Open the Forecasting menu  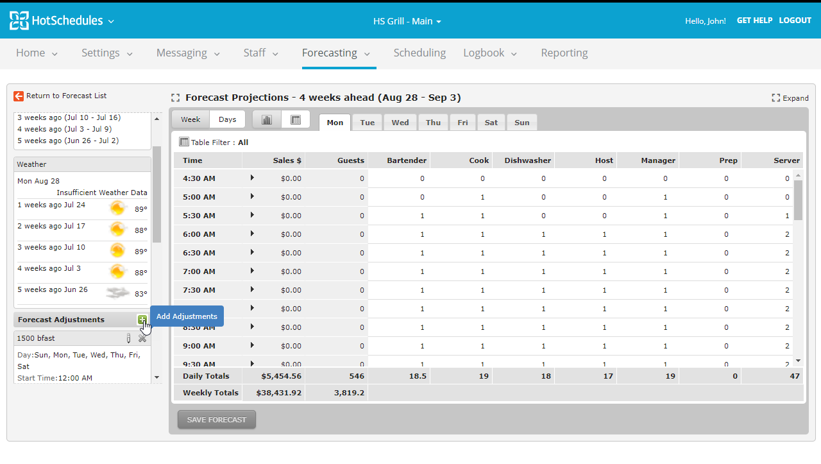click(336, 53)
